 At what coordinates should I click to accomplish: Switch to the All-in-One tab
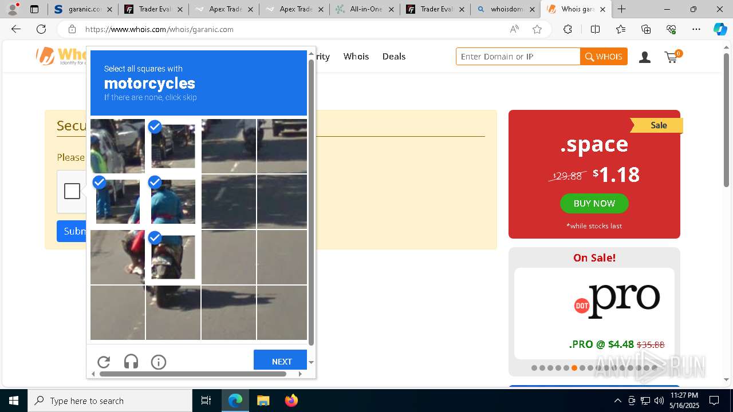(x=365, y=9)
